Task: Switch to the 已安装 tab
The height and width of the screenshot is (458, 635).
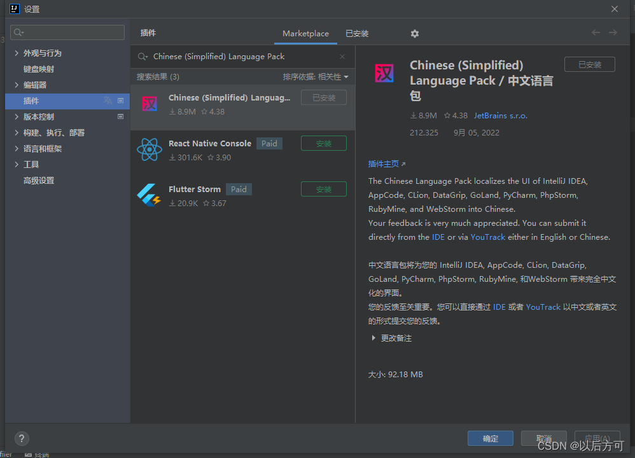Action: (x=357, y=34)
